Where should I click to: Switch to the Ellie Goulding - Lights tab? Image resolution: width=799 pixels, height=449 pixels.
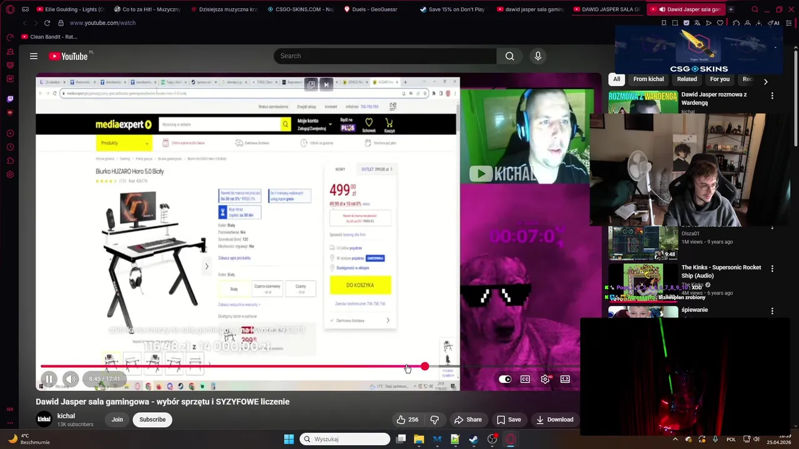(70, 9)
